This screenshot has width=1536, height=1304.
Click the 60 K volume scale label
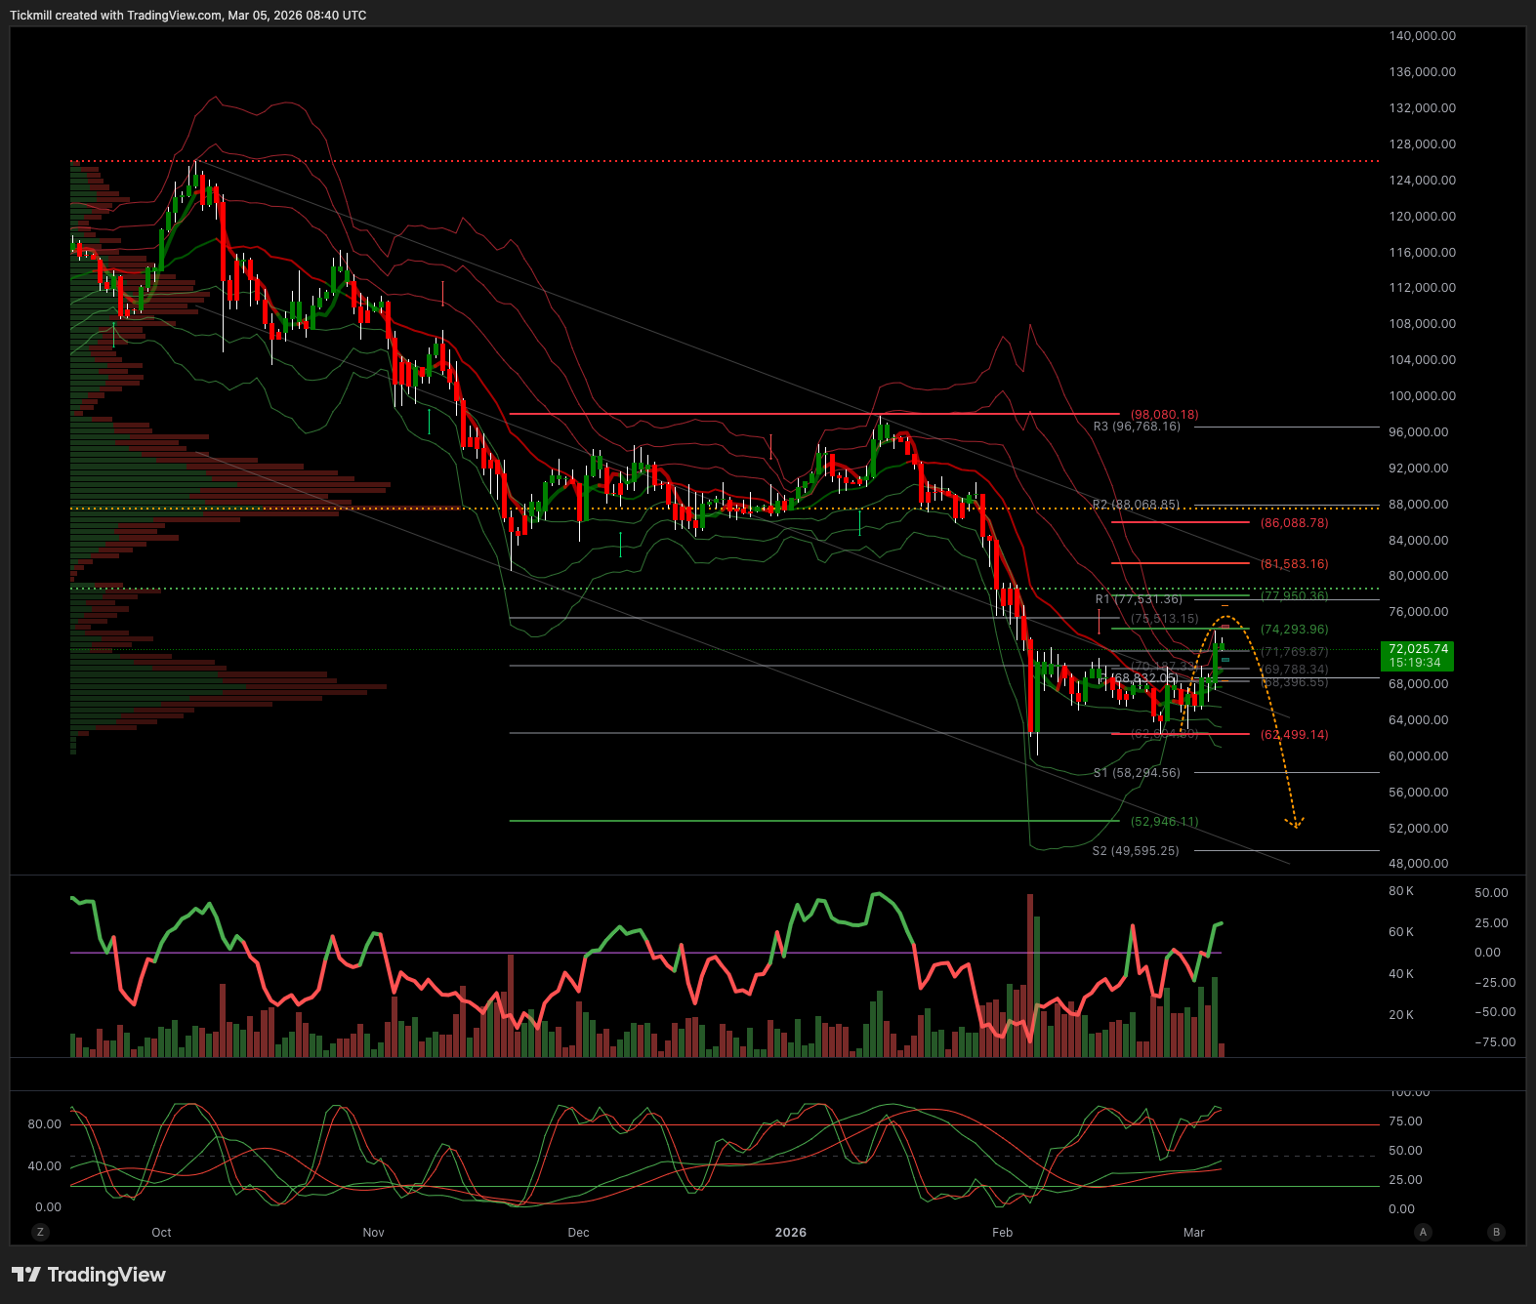pos(1401,932)
